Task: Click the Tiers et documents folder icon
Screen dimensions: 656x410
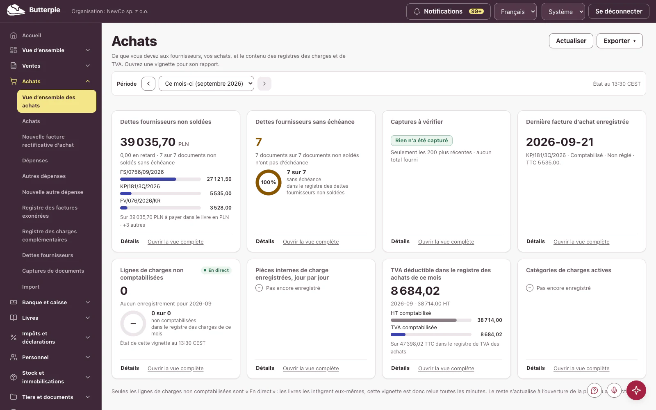Action: [x=14, y=397]
